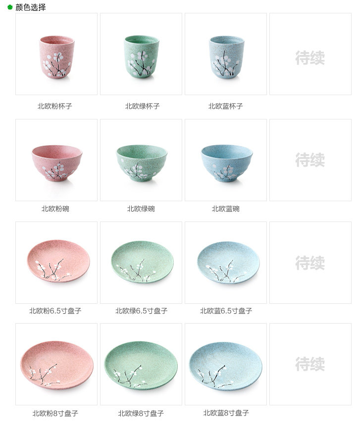The height and width of the screenshot is (446, 357).
Task: Click the 北欧绿8寸盘子 label
Action: 141,413
